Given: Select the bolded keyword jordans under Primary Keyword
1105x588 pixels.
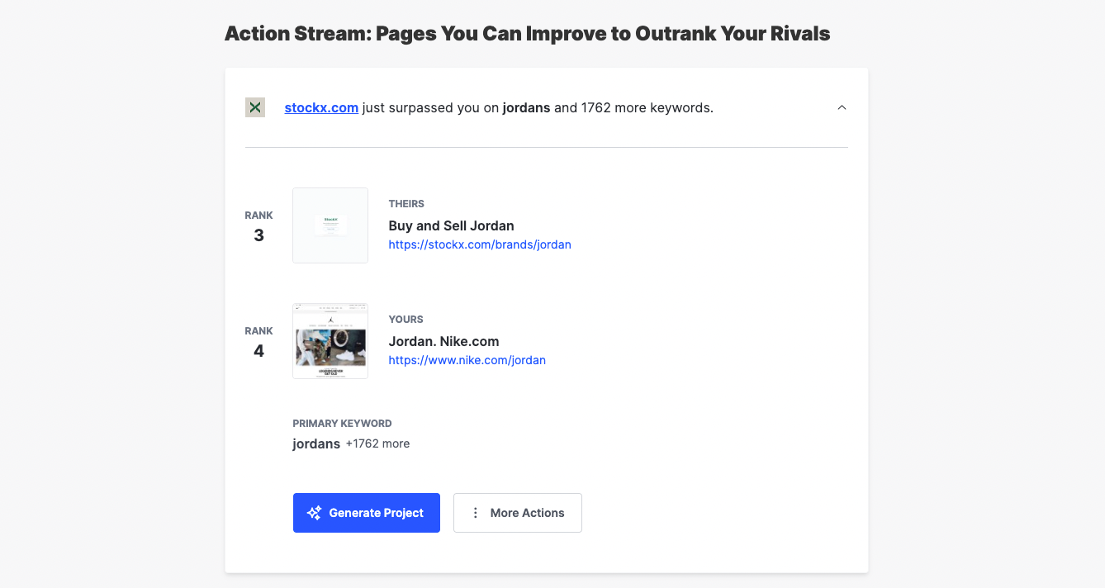Looking at the screenshot, I should (x=316, y=443).
